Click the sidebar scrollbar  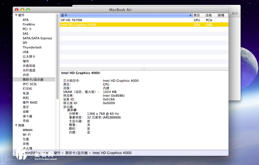57,57
